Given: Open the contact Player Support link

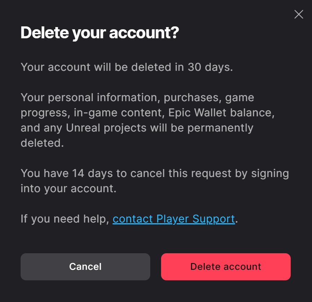Looking at the screenshot, I should tap(174, 219).
